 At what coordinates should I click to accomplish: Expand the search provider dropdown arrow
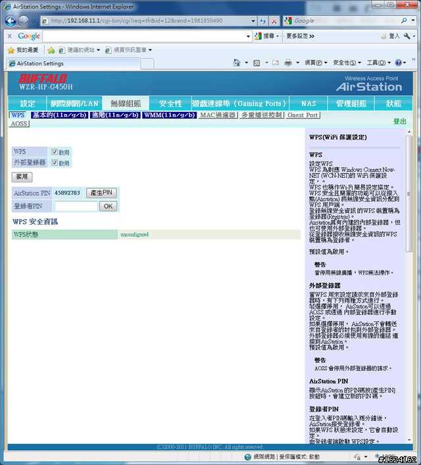(413, 21)
